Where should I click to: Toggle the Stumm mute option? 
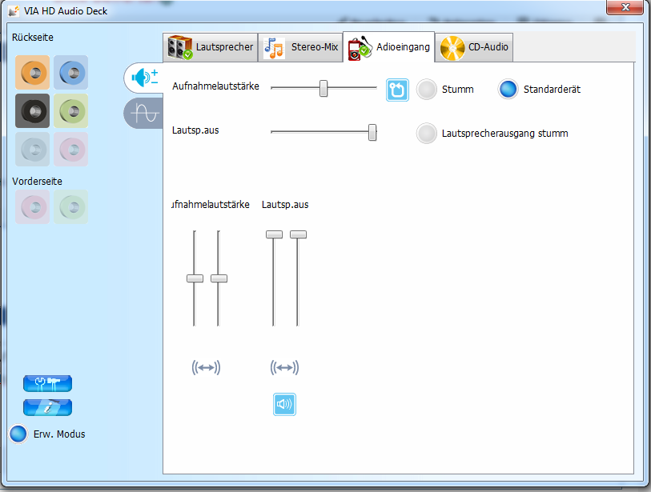point(426,89)
